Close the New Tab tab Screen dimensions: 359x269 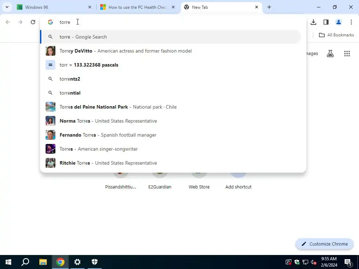pyautogui.click(x=256, y=7)
